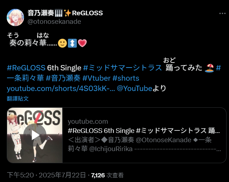Open the display name 音乃瀬奏 ReGLOSS
This screenshot has width=229, height=182.
coord(65,13)
